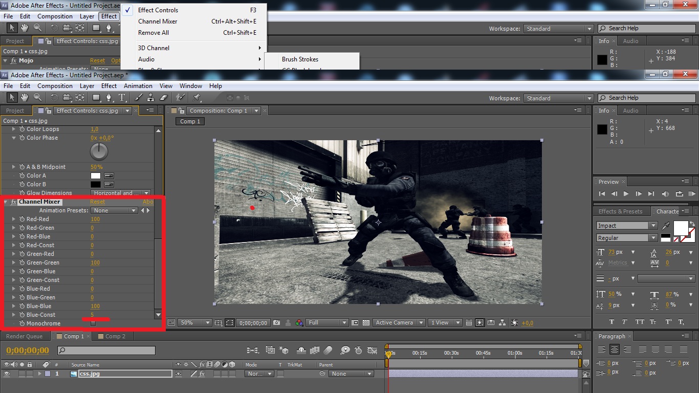This screenshot has height=393, width=699.
Task: Click the timeline search field
Action: click(106, 351)
